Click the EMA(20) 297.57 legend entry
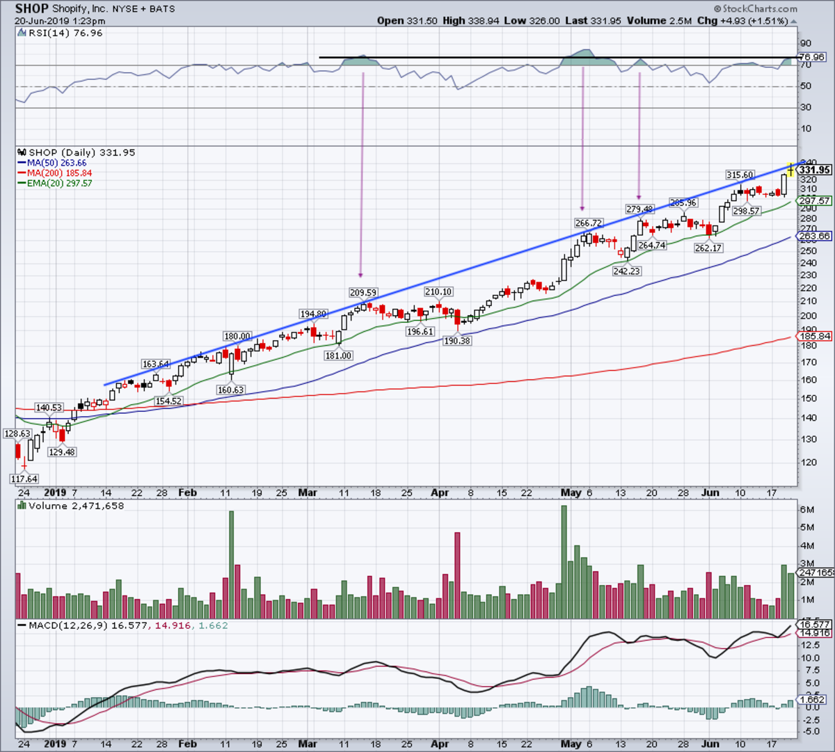Screen dimensions: 835x752 (x=54, y=184)
